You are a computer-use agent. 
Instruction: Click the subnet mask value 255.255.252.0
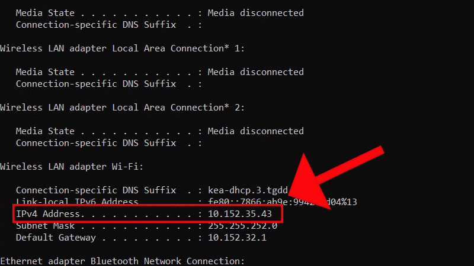point(242,225)
